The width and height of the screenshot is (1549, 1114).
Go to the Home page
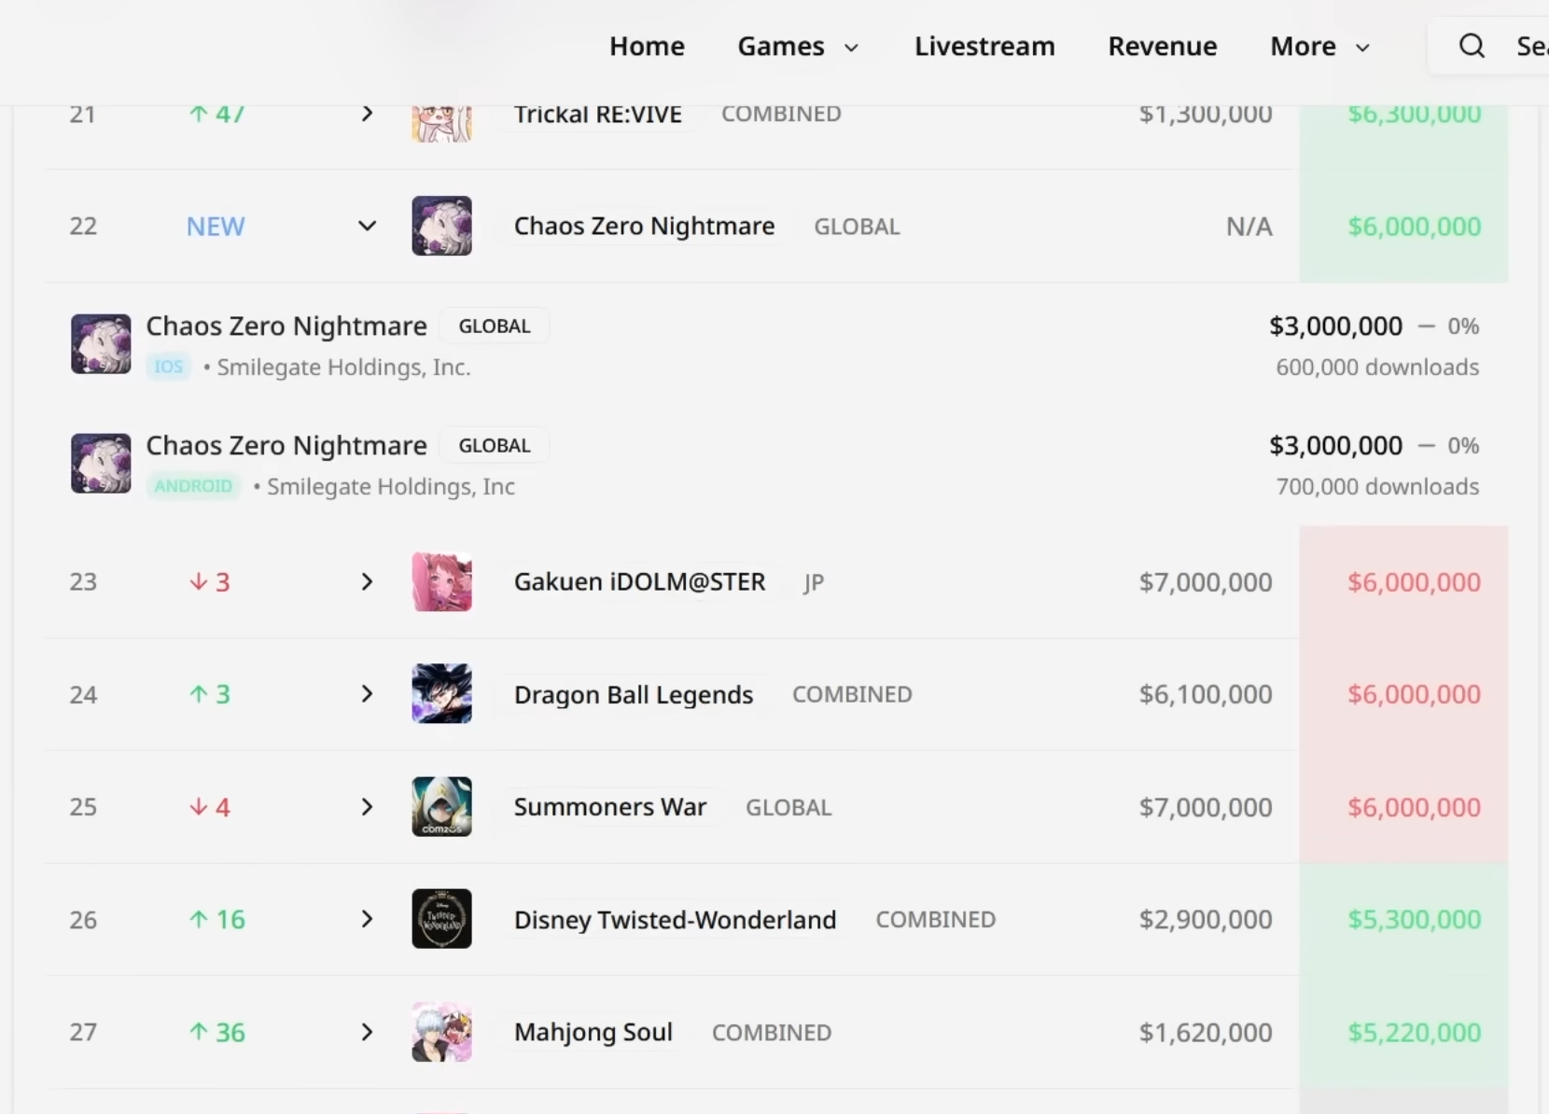pyautogui.click(x=647, y=46)
